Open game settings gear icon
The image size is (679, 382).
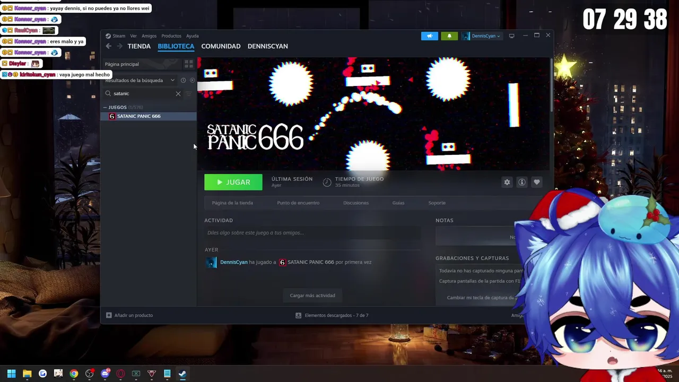[507, 182]
